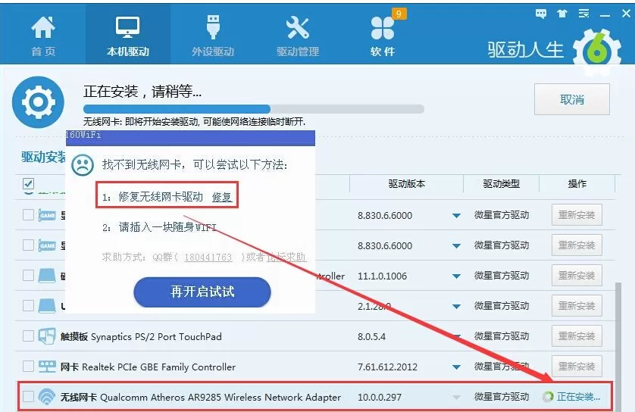The image size is (635, 412).
Task: Click the sad face icon in popup
Action: pyautogui.click(x=83, y=164)
